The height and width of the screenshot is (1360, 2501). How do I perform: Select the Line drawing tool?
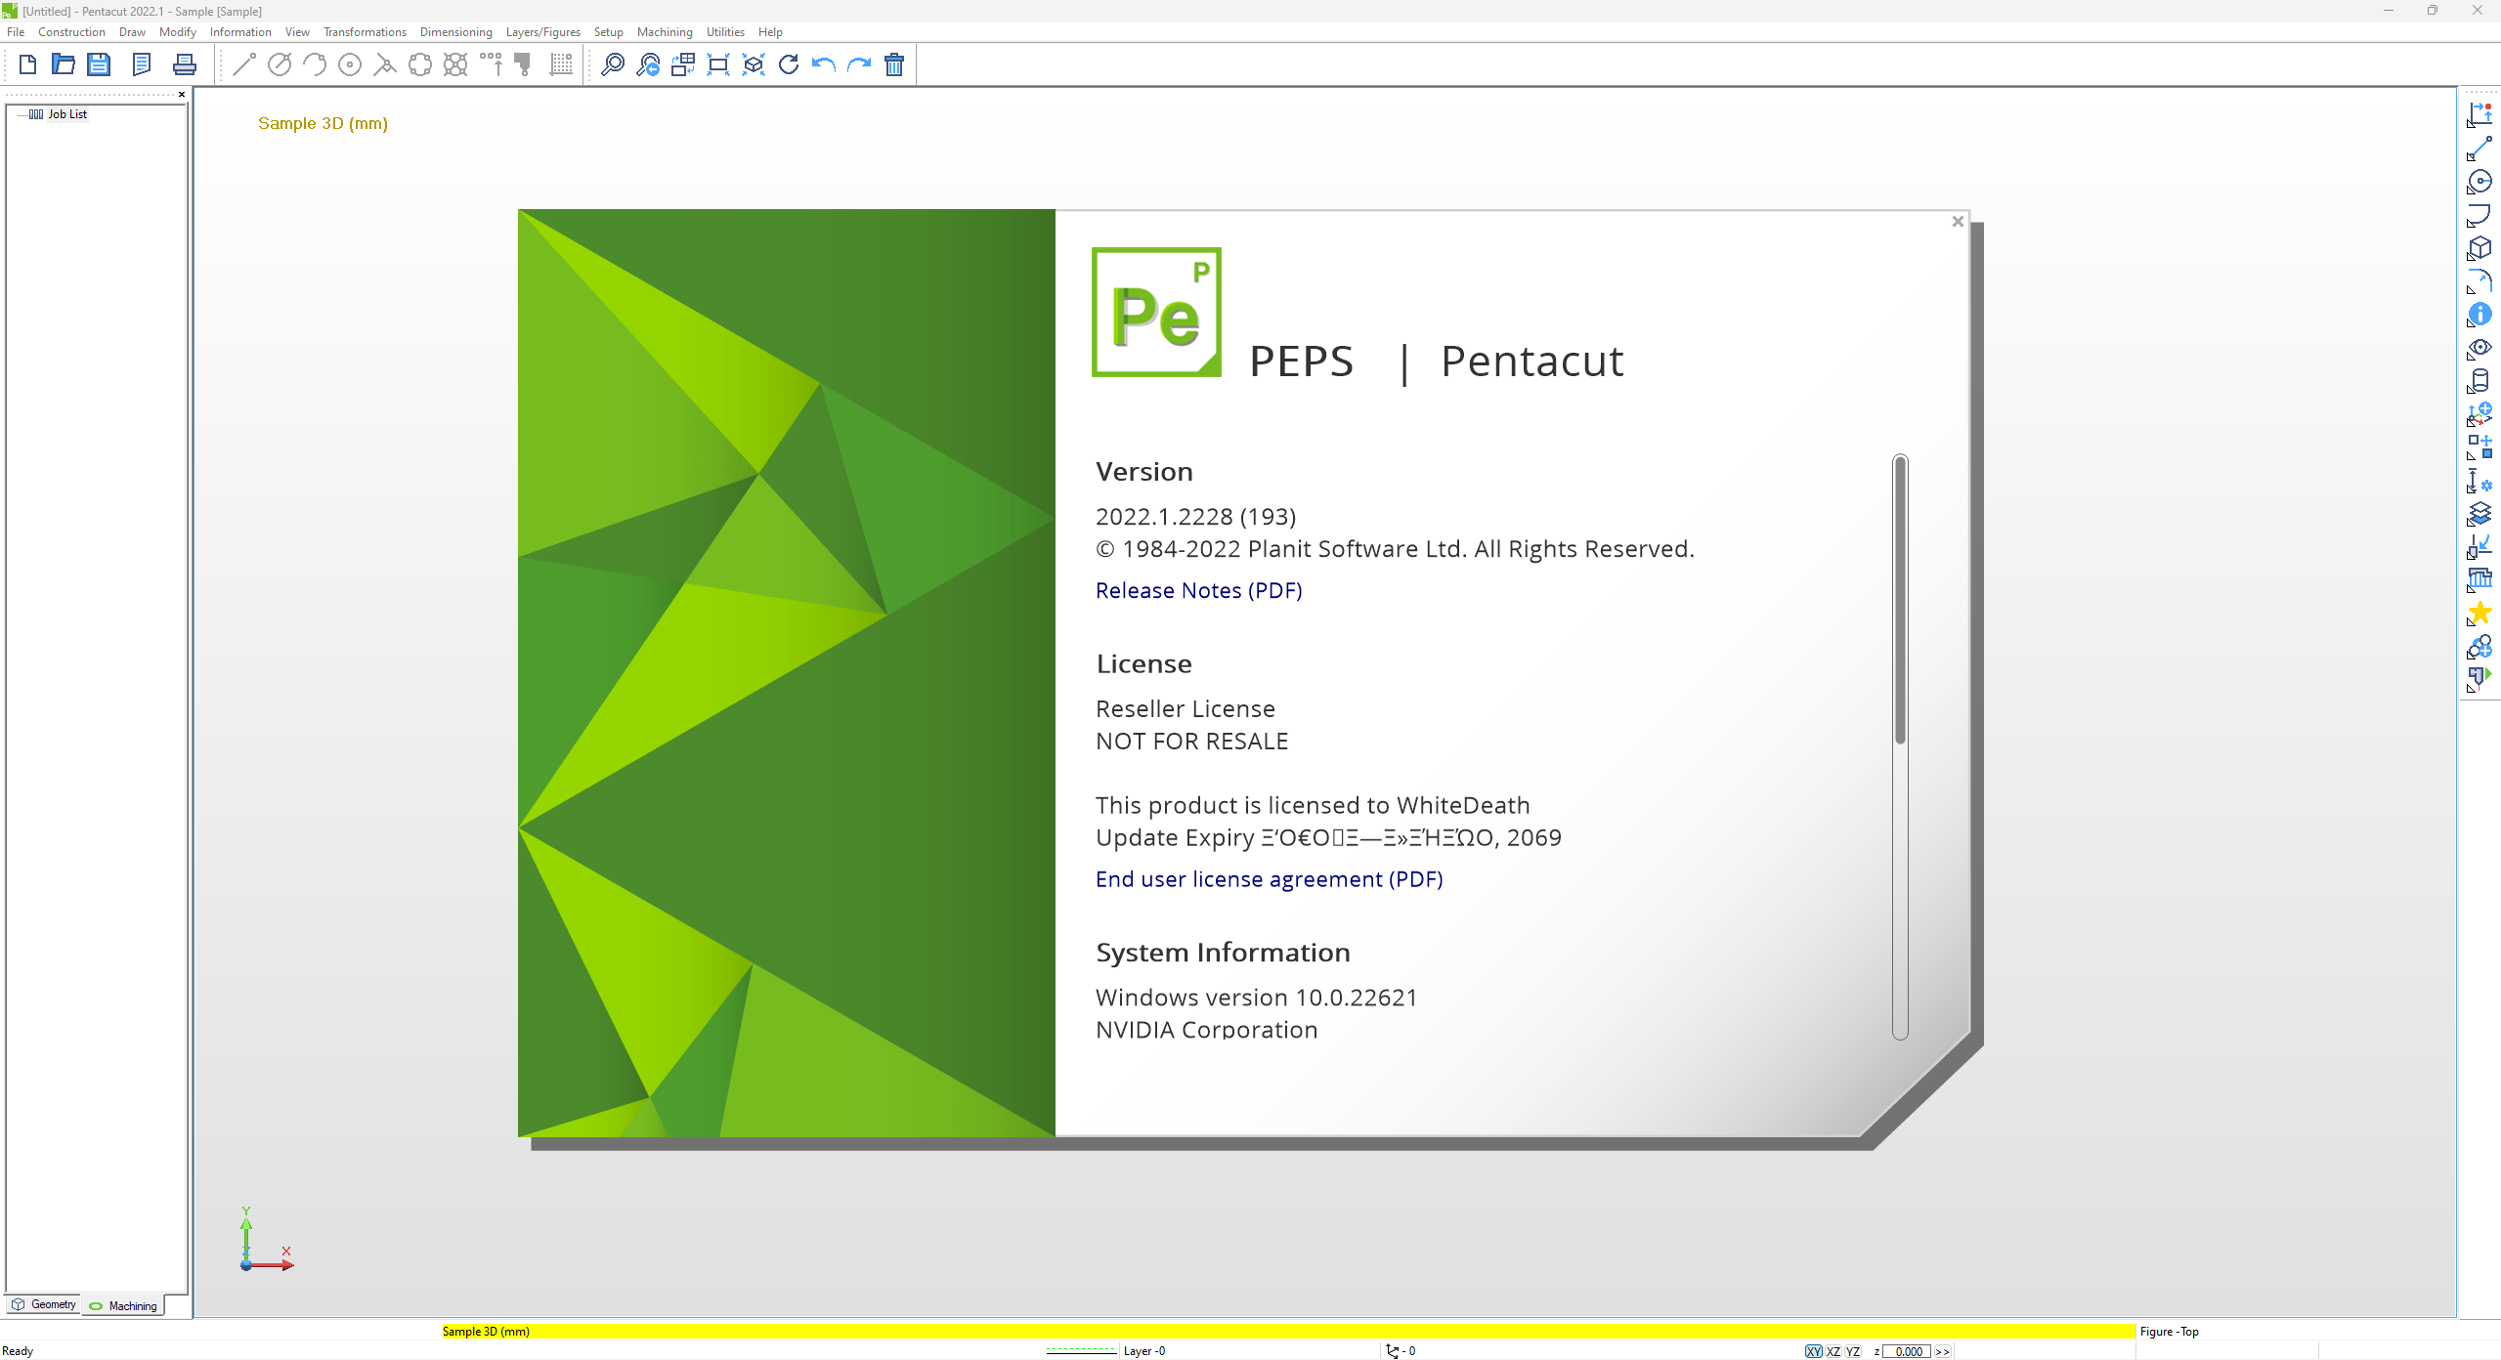(x=244, y=64)
